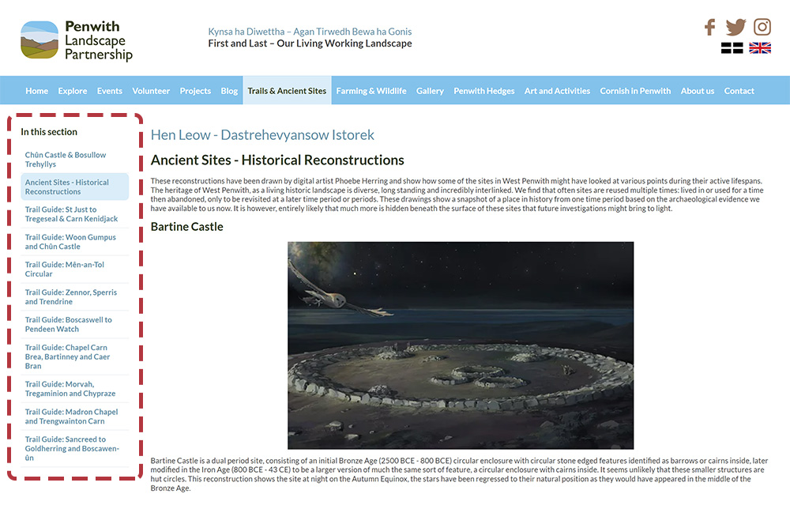This screenshot has height=509, width=790.
Task: Open the Events menu item
Action: coord(110,91)
